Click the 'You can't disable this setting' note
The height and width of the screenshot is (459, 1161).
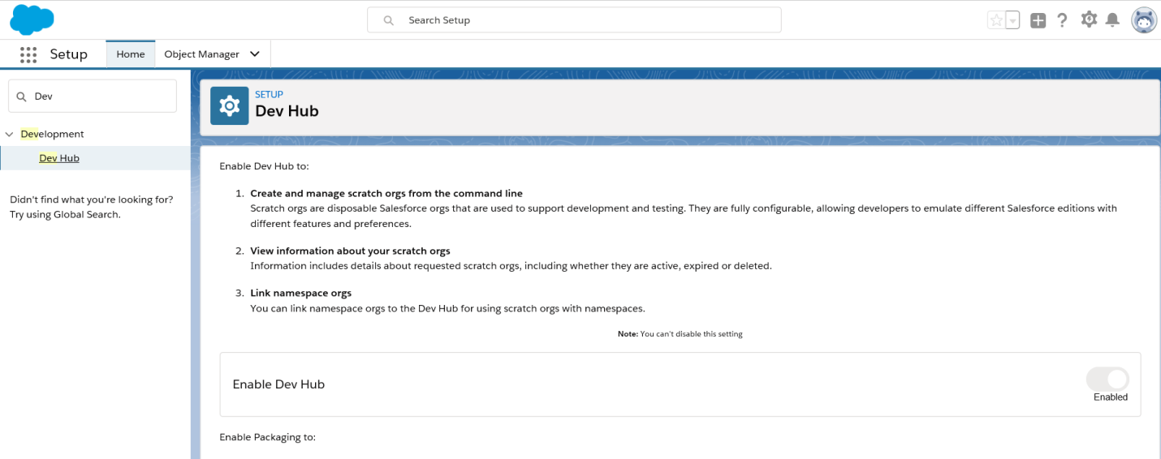[680, 334]
